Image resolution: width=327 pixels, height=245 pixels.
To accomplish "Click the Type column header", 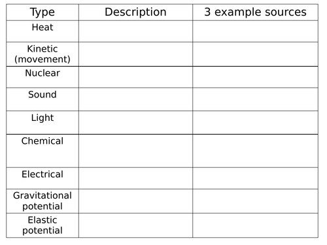I will click(43, 12).
